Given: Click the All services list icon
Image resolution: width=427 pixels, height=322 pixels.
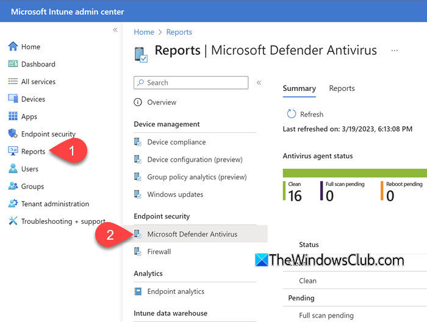Looking at the screenshot, I should tap(13, 81).
